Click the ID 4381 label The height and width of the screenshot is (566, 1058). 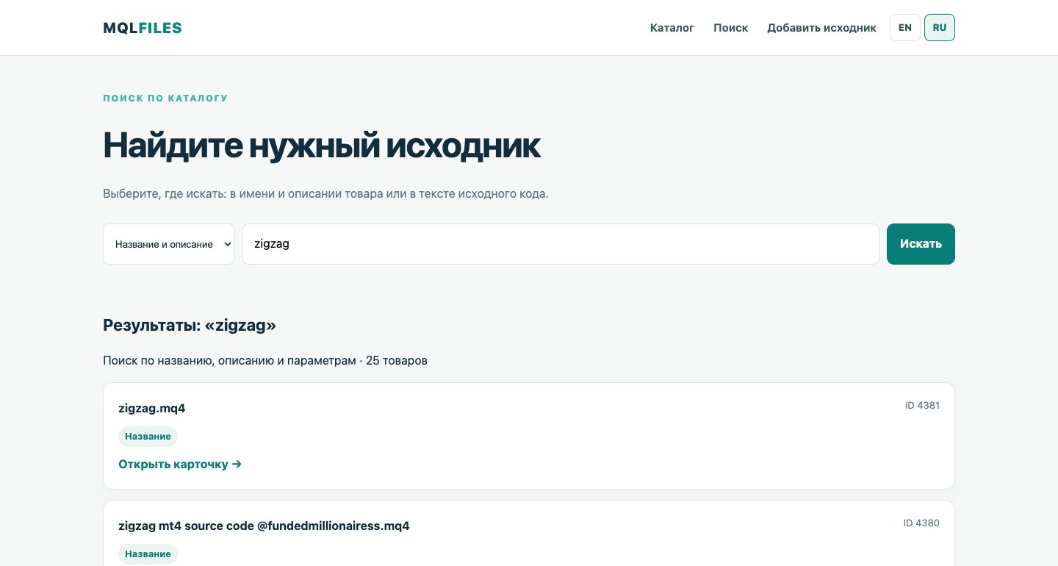click(922, 405)
